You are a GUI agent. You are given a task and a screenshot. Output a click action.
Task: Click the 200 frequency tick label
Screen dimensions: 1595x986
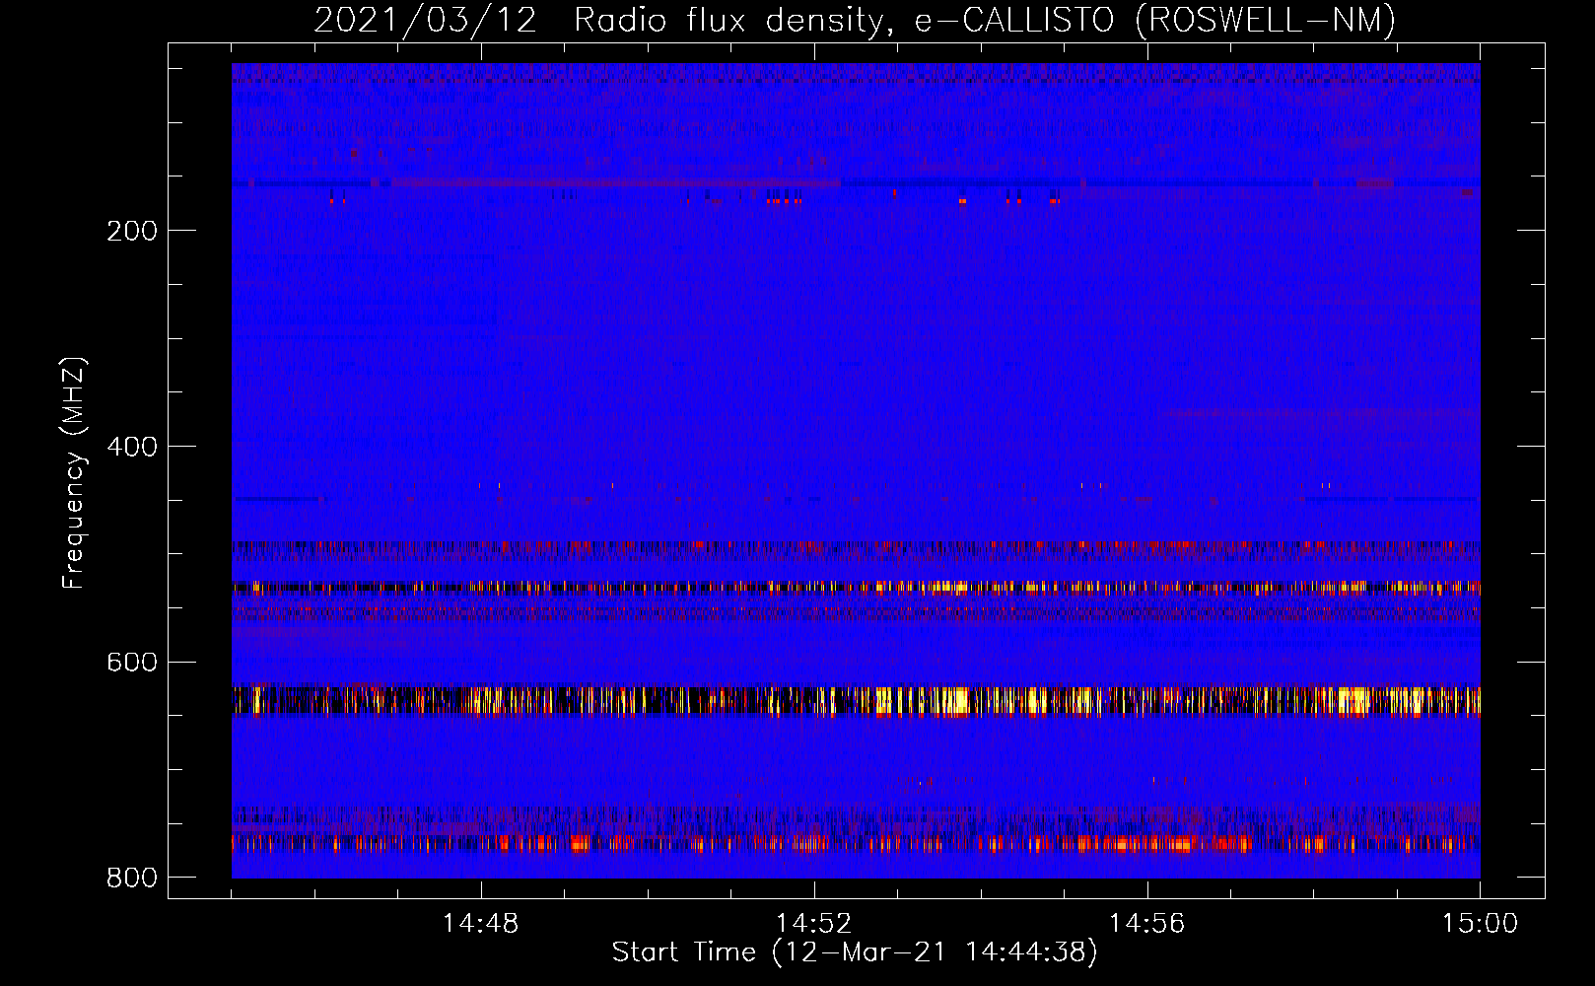click(132, 231)
